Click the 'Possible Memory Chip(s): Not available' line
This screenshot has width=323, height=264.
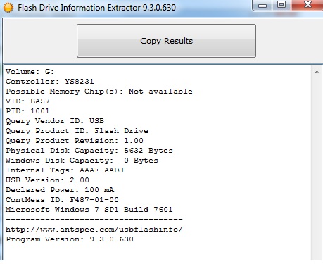[99, 92]
